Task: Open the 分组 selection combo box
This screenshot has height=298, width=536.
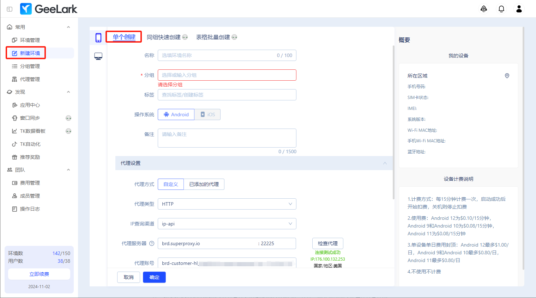Action: click(227, 75)
